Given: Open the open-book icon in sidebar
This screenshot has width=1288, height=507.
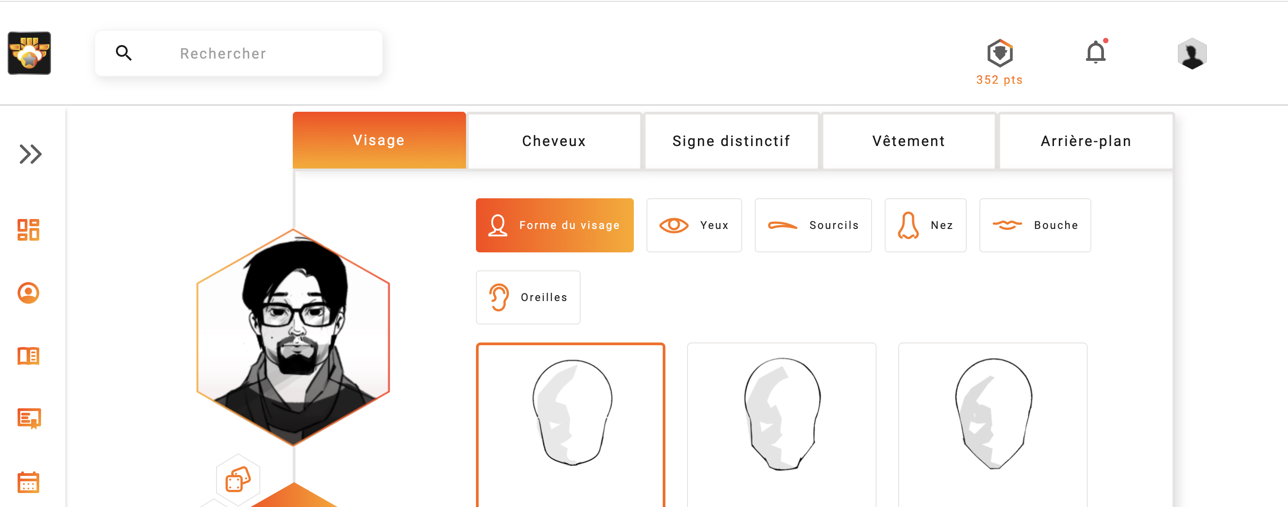Looking at the screenshot, I should point(28,356).
